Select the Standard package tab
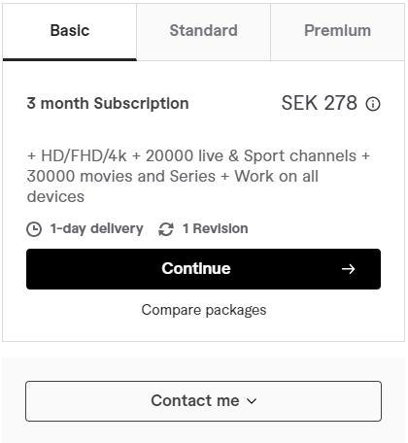 coord(203,32)
